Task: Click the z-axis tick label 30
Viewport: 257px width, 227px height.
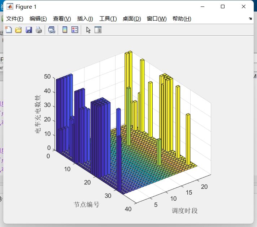Action: [x=47, y=105]
